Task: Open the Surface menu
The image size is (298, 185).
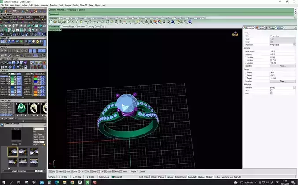Action: pos(25,5)
